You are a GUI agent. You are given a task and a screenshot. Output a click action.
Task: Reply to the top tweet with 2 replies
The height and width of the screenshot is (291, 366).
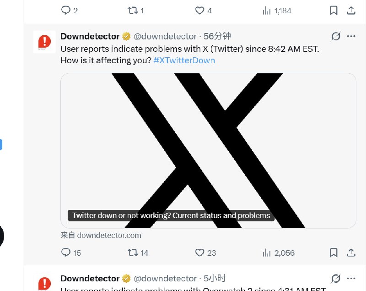coord(66,10)
